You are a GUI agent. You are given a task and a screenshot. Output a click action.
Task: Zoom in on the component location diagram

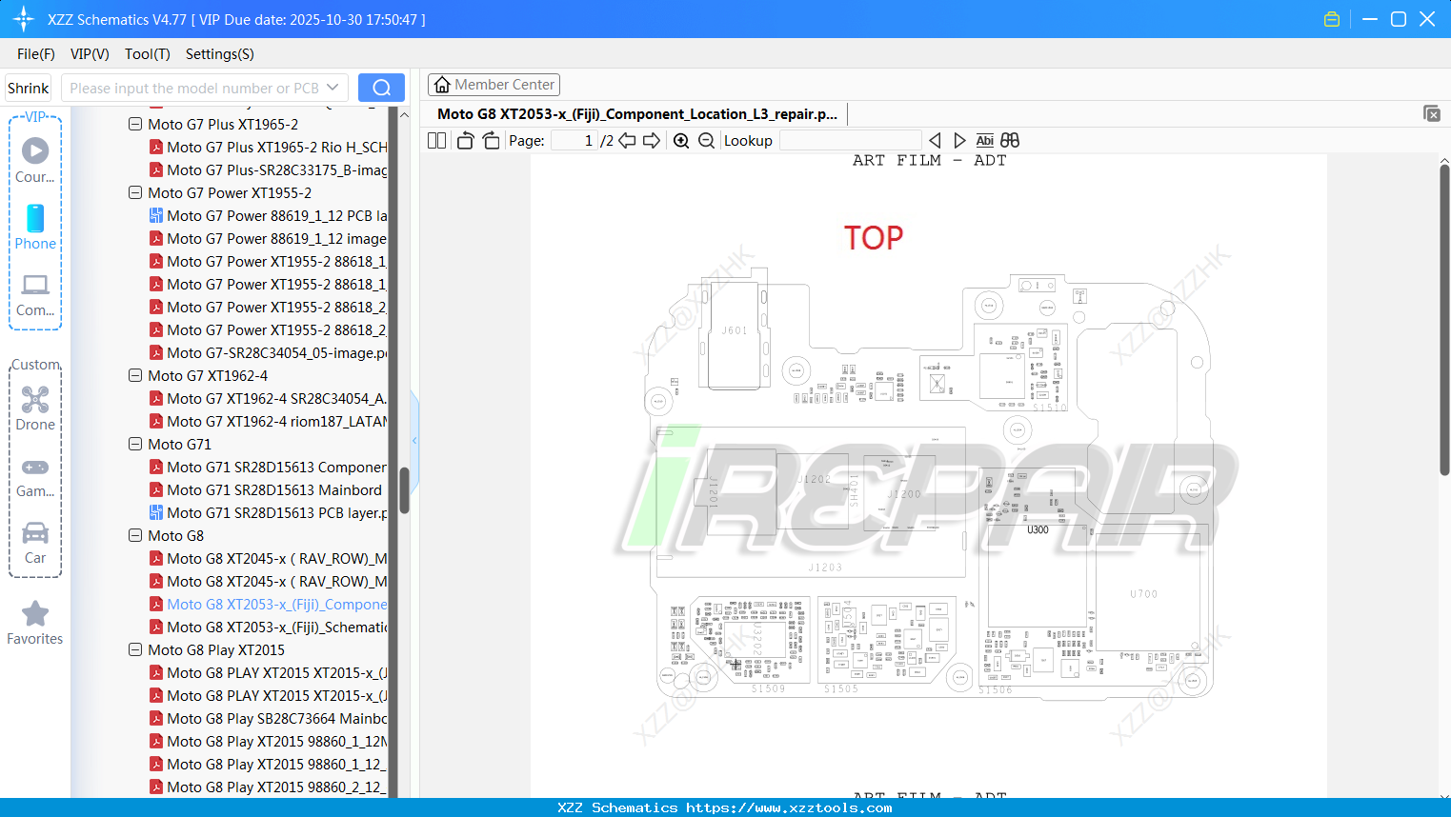point(681,140)
